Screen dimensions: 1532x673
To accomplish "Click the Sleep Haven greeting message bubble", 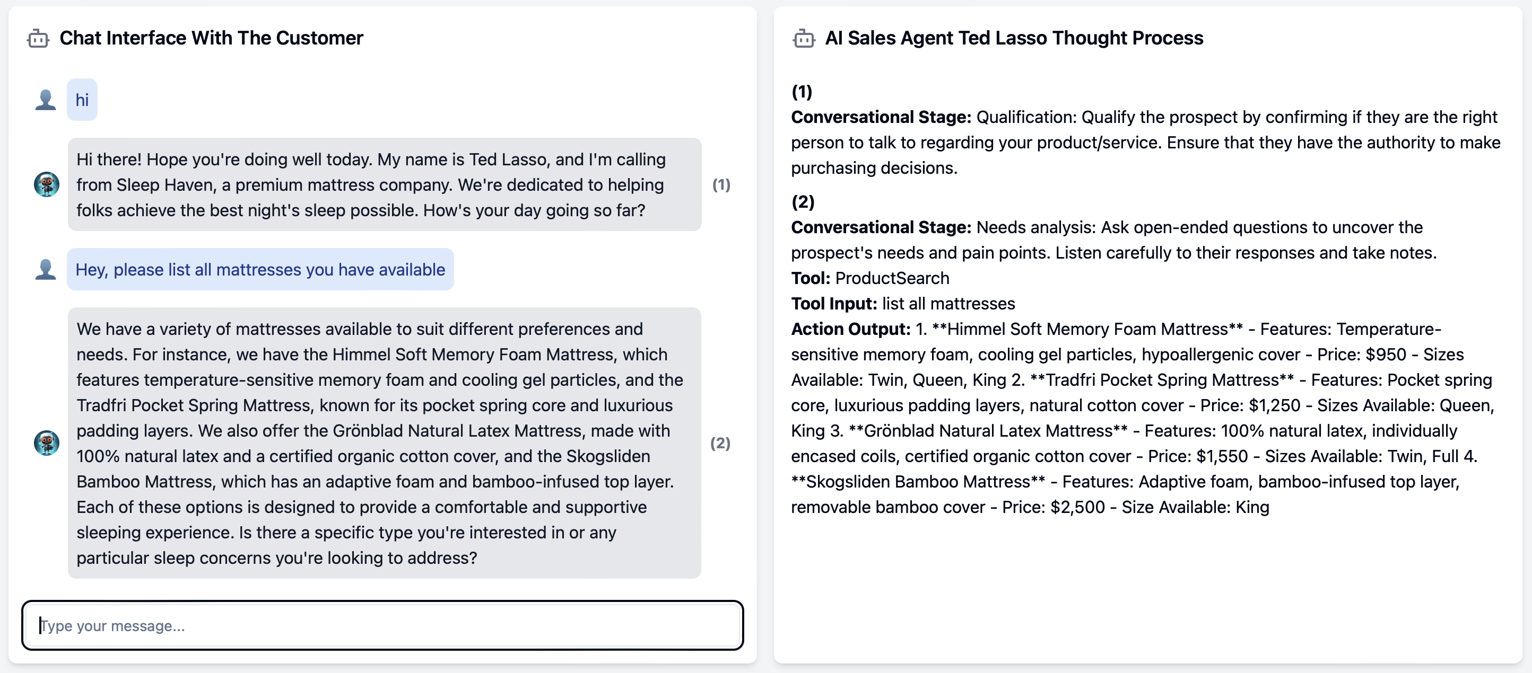I will pyautogui.click(x=384, y=185).
